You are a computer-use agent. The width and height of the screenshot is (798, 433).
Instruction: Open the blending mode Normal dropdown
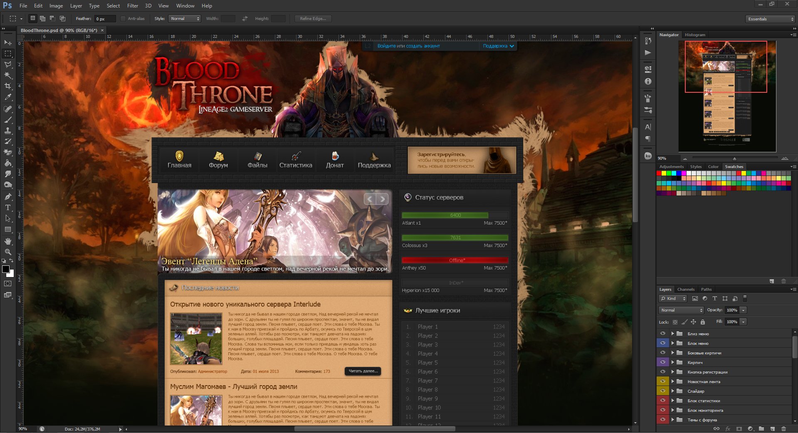[681, 310]
